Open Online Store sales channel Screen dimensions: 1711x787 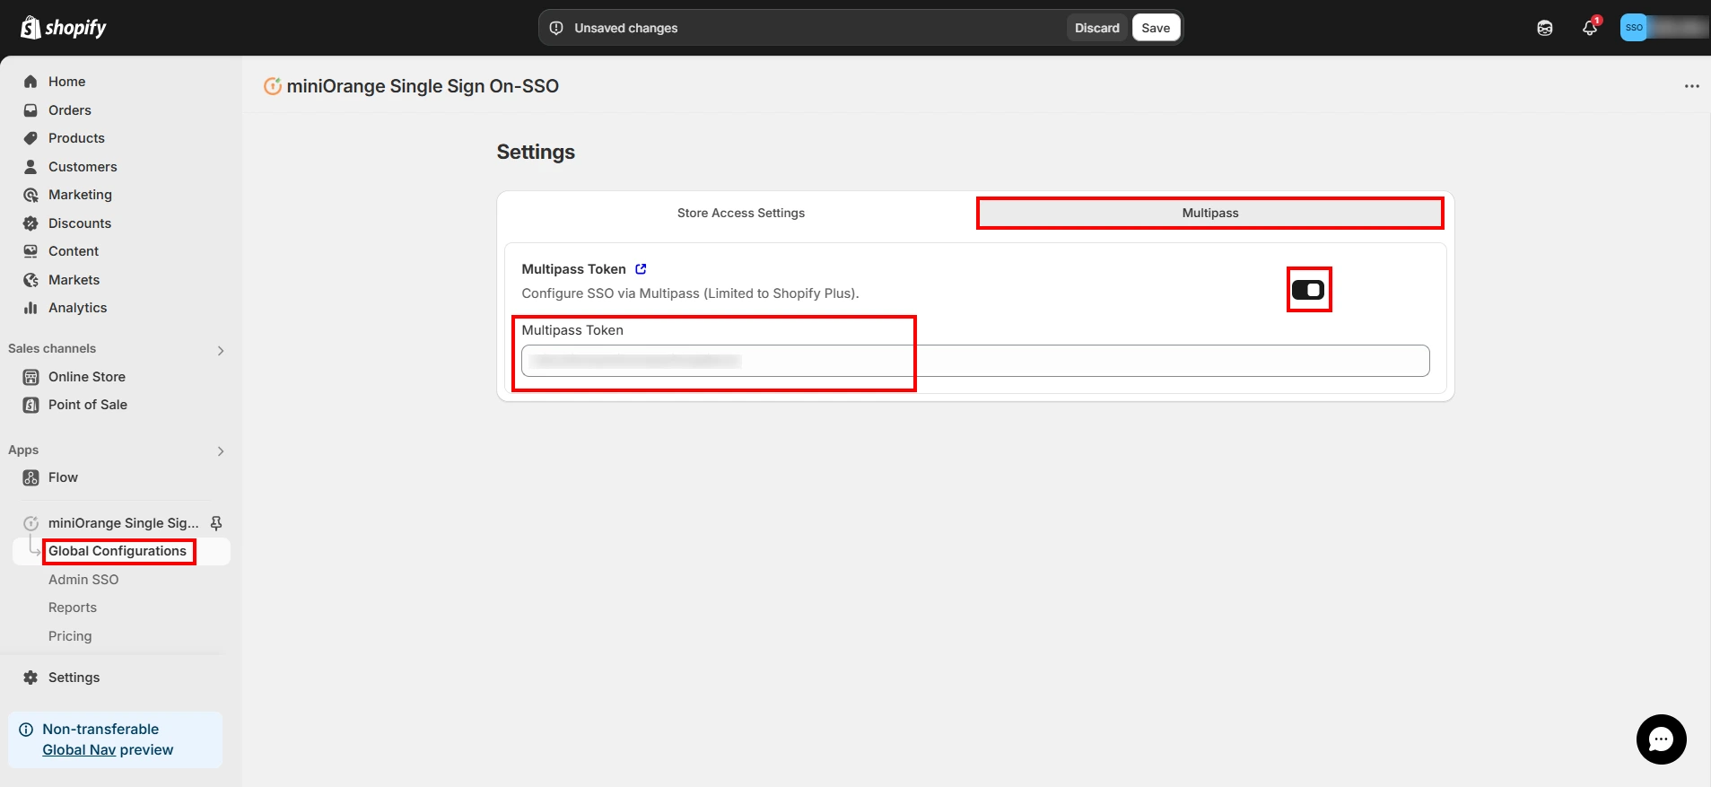click(x=87, y=377)
